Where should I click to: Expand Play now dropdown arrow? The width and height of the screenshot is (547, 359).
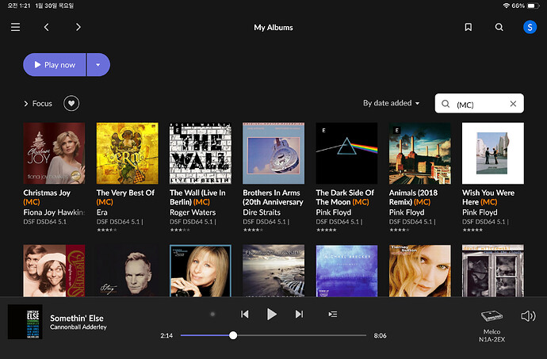click(x=98, y=64)
